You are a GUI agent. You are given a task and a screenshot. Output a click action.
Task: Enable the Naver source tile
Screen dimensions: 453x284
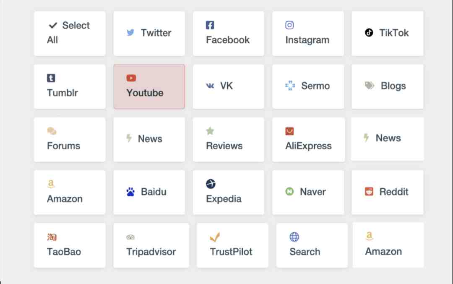pos(308,193)
